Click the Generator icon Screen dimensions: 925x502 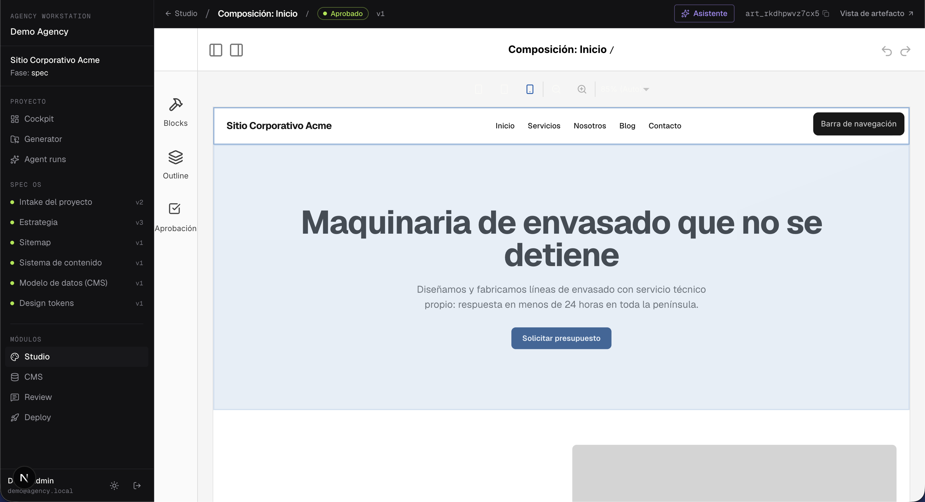pos(15,139)
